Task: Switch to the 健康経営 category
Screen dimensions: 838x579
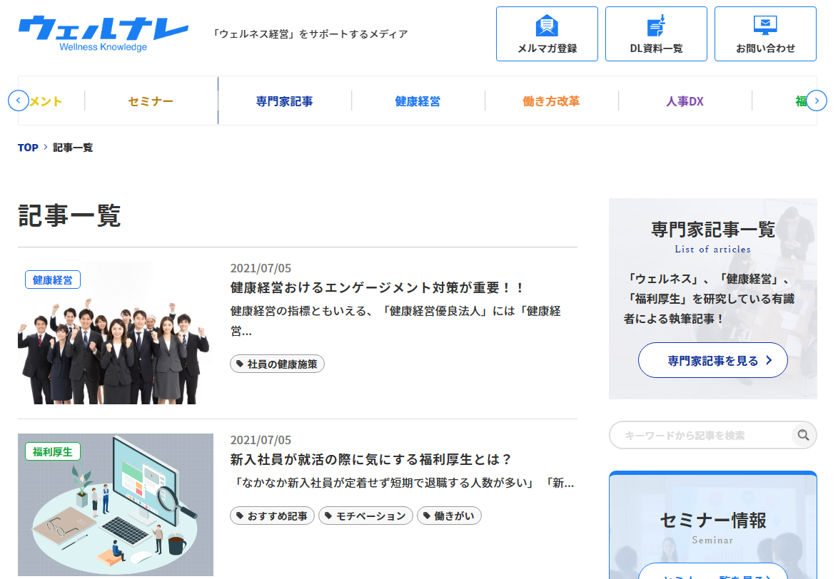Action: point(418,101)
